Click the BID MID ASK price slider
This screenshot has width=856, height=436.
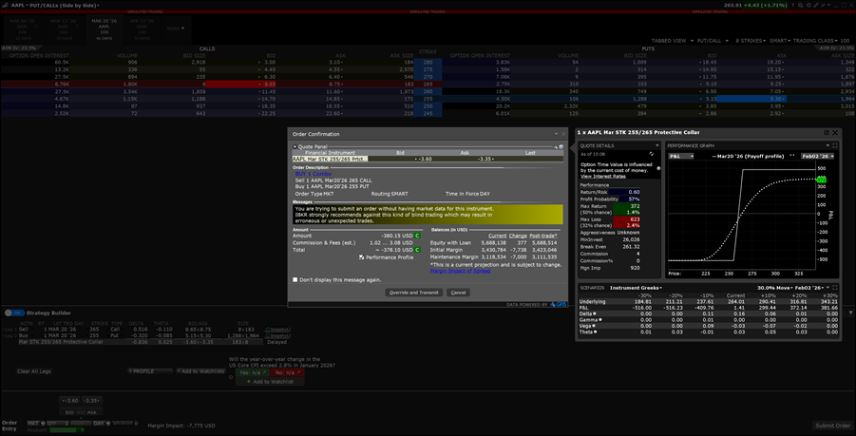(x=80, y=413)
